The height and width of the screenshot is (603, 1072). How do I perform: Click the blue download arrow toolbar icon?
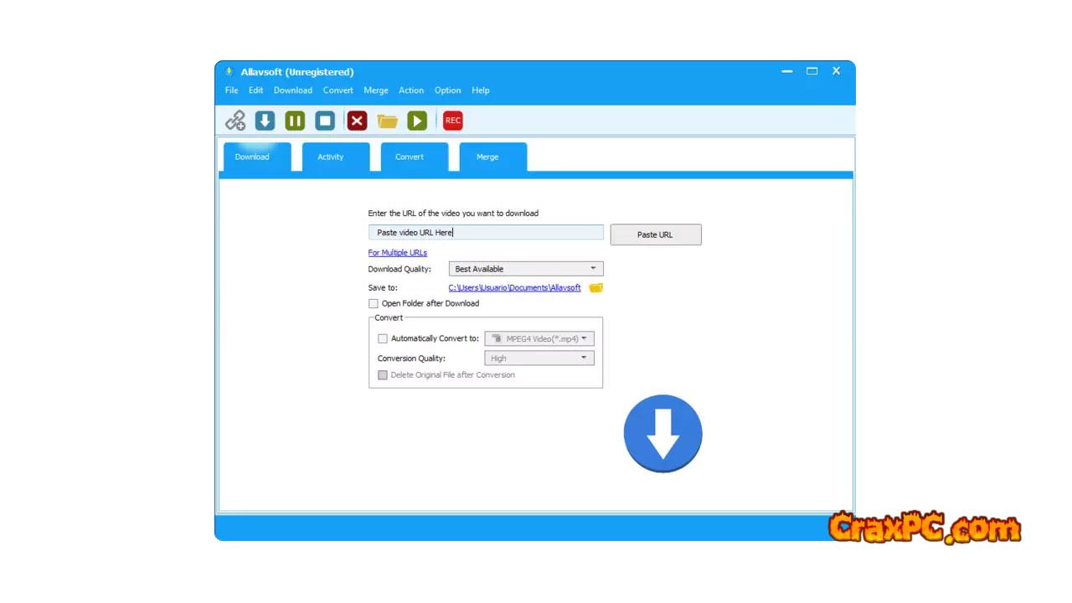(x=265, y=121)
